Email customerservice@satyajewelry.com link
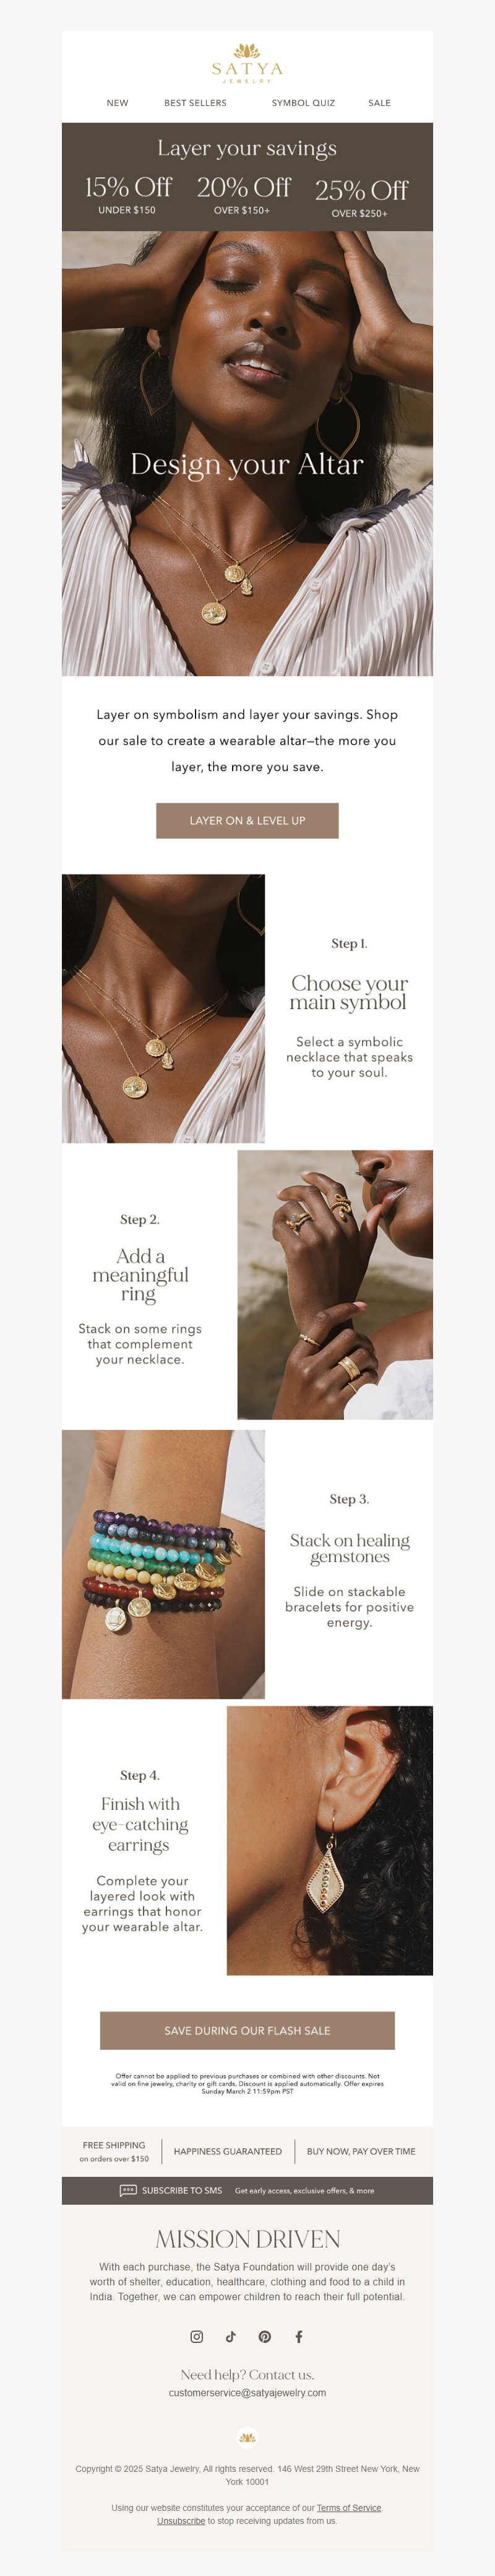This screenshot has width=495, height=2576. coord(247,2393)
